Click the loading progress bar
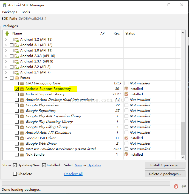 (x=86, y=184)
